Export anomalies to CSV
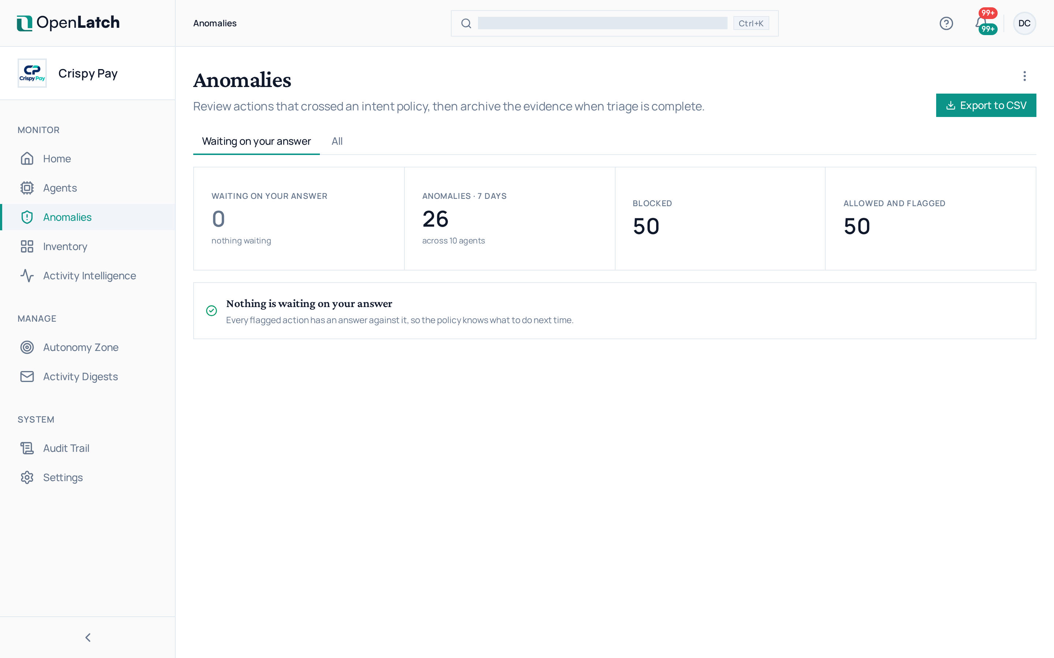This screenshot has height=658, width=1054. coord(986,105)
